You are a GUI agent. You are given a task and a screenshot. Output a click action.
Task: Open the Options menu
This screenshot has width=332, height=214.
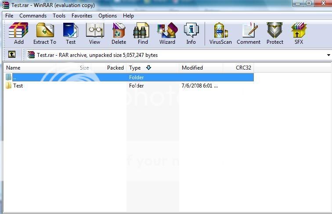(108, 16)
